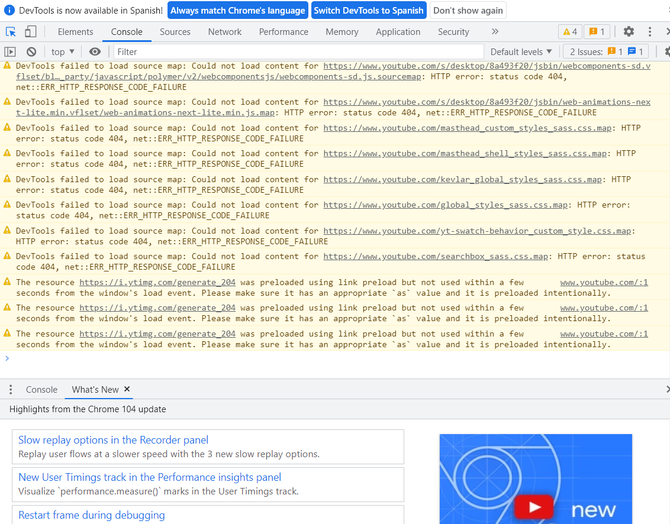Expand the Default levels dropdown
This screenshot has width=670, height=524.
pyautogui.click(x=521, y=52)
